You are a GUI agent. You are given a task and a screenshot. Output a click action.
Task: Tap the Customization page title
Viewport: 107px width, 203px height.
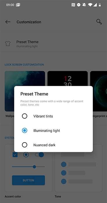click(29, 22)
